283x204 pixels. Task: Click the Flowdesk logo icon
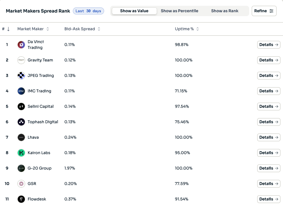[21, 199]
